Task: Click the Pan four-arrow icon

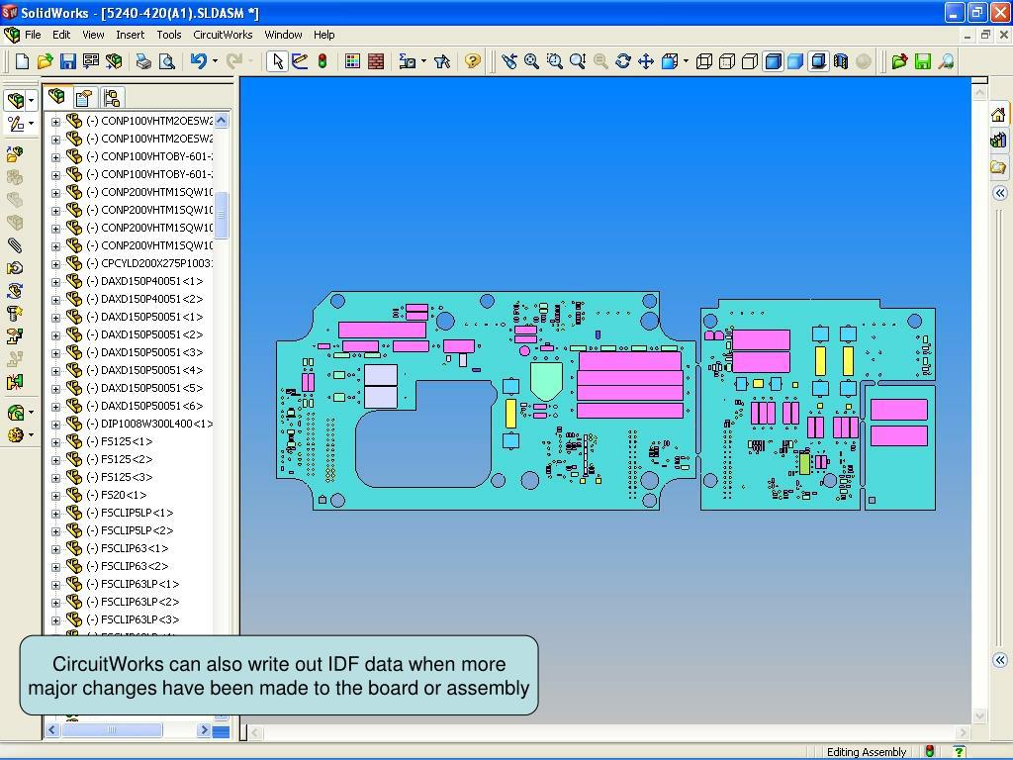Action: (646, 61)
